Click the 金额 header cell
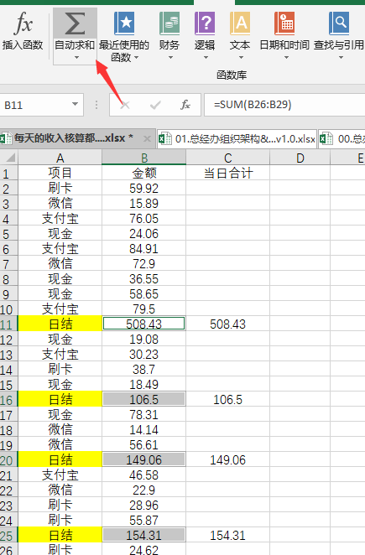 coord(143,173)
